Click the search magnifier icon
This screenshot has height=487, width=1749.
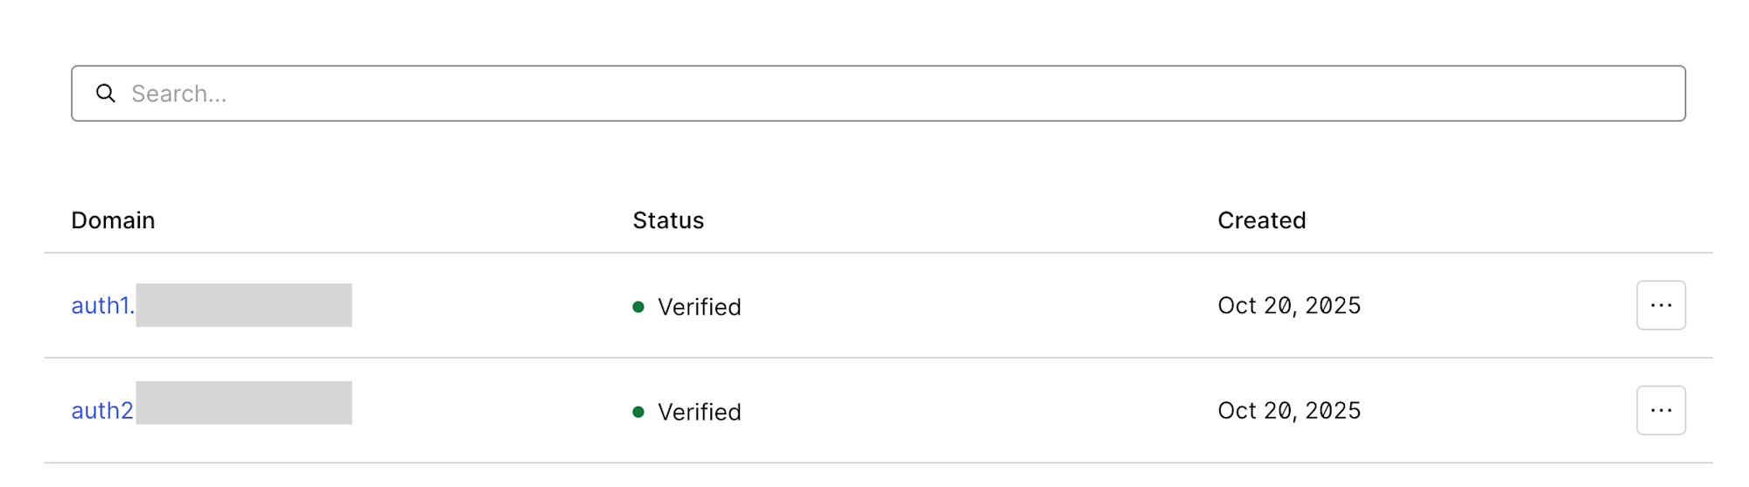point(106,94)
